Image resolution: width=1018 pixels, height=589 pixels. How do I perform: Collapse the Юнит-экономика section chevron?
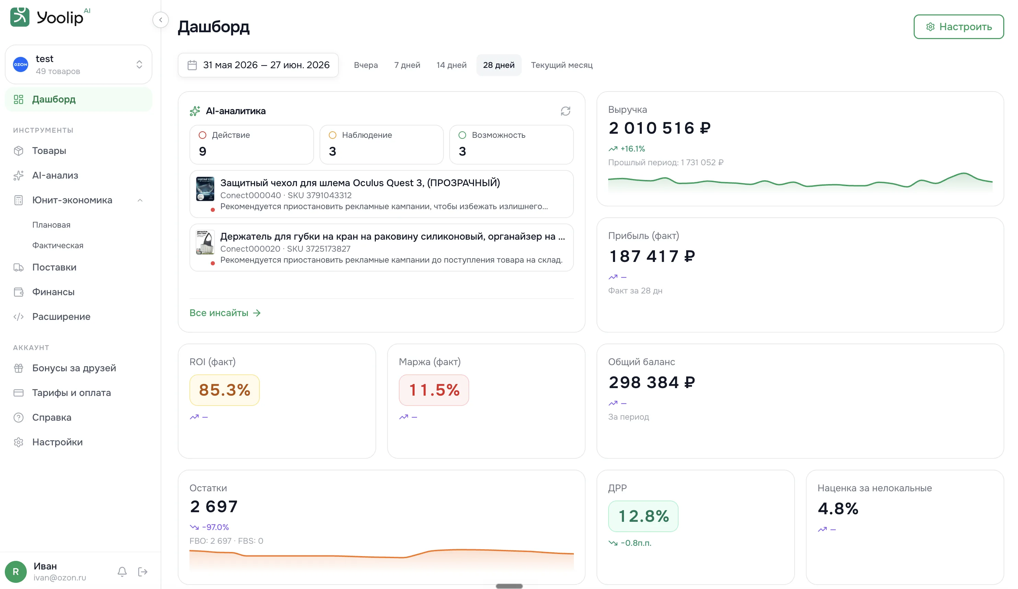(x=140, y=200)
